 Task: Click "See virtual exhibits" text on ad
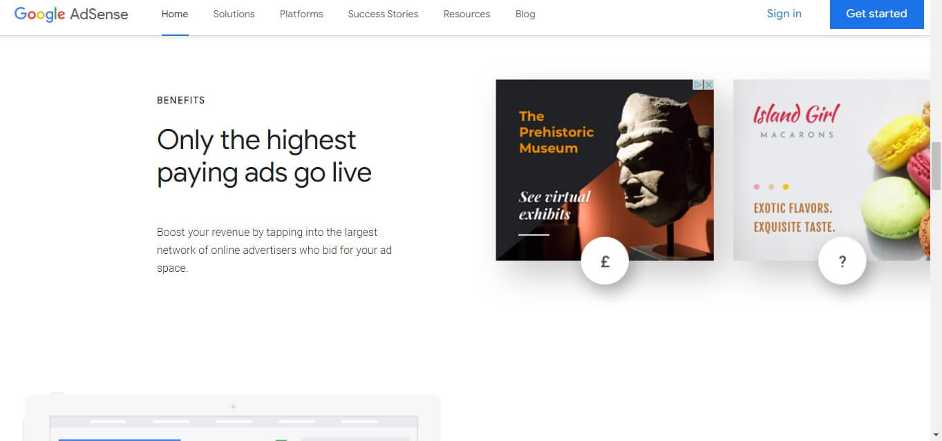pos(555,205)
